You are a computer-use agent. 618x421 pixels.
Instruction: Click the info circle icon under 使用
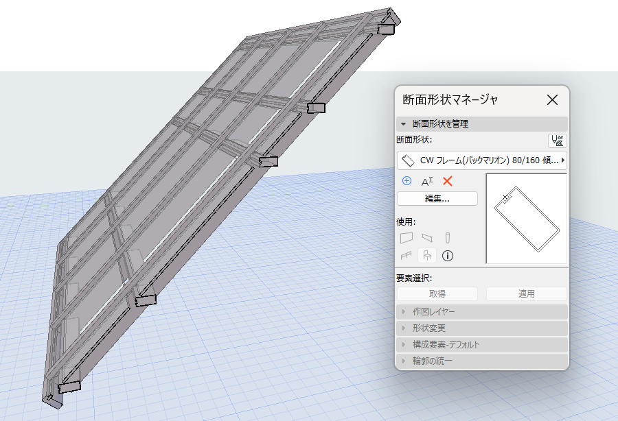tap(447, 256)
